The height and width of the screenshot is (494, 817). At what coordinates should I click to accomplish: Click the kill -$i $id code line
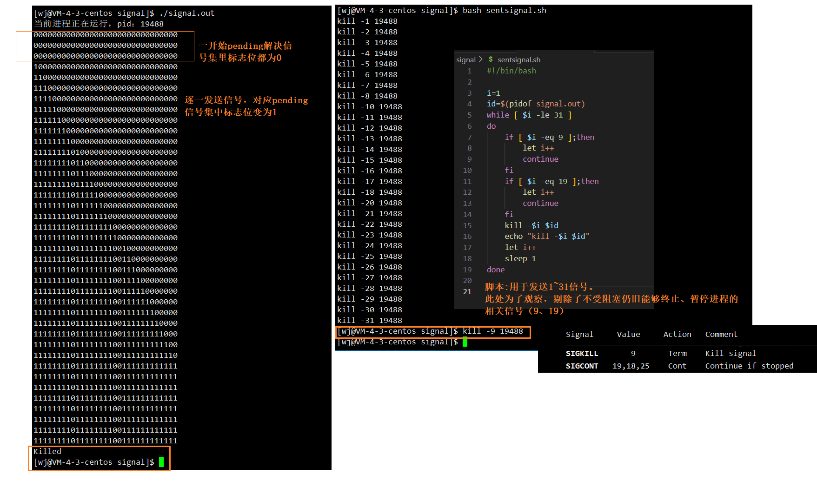531,225
